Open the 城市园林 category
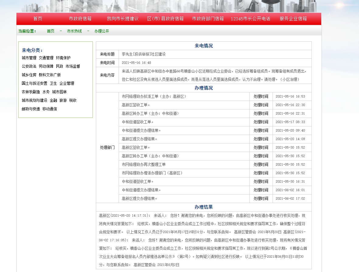This screenshot has width=359, height=272. (60, 92)
